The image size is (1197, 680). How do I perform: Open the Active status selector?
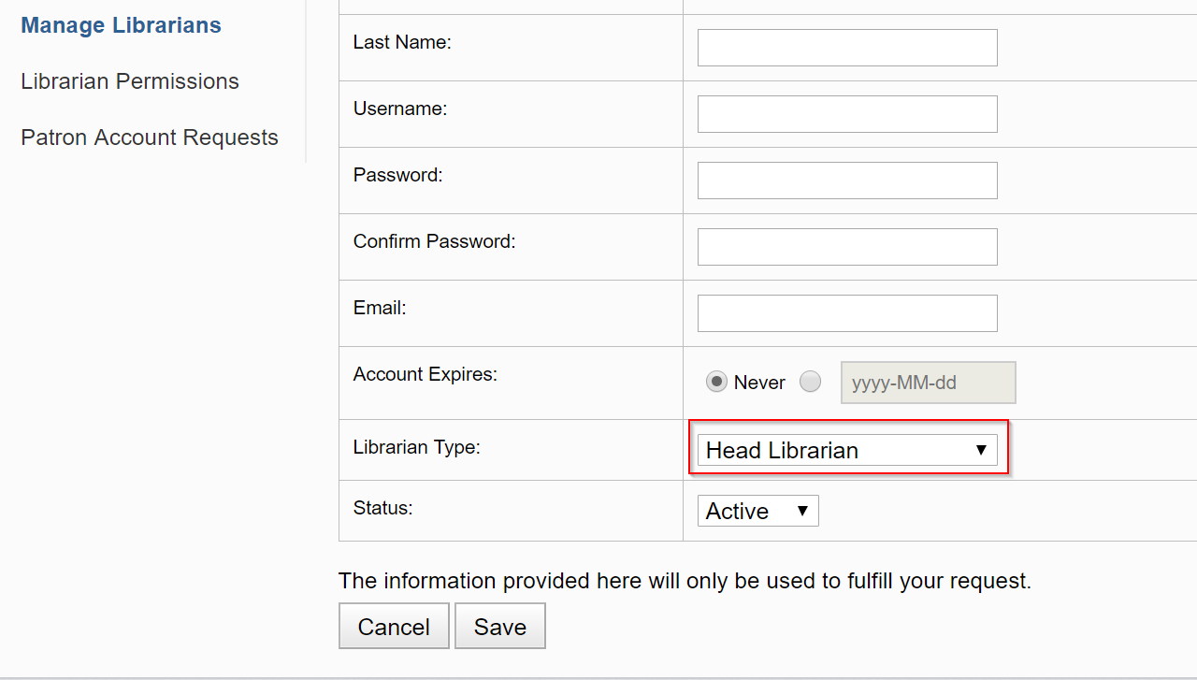(x=757, y=511)
